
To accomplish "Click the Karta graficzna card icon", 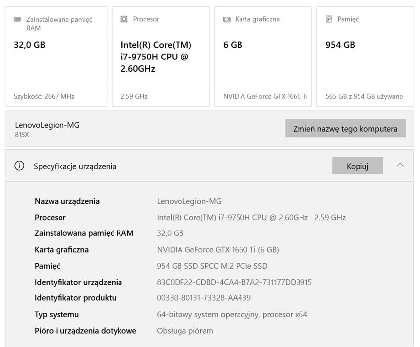I will coord(227,19).
